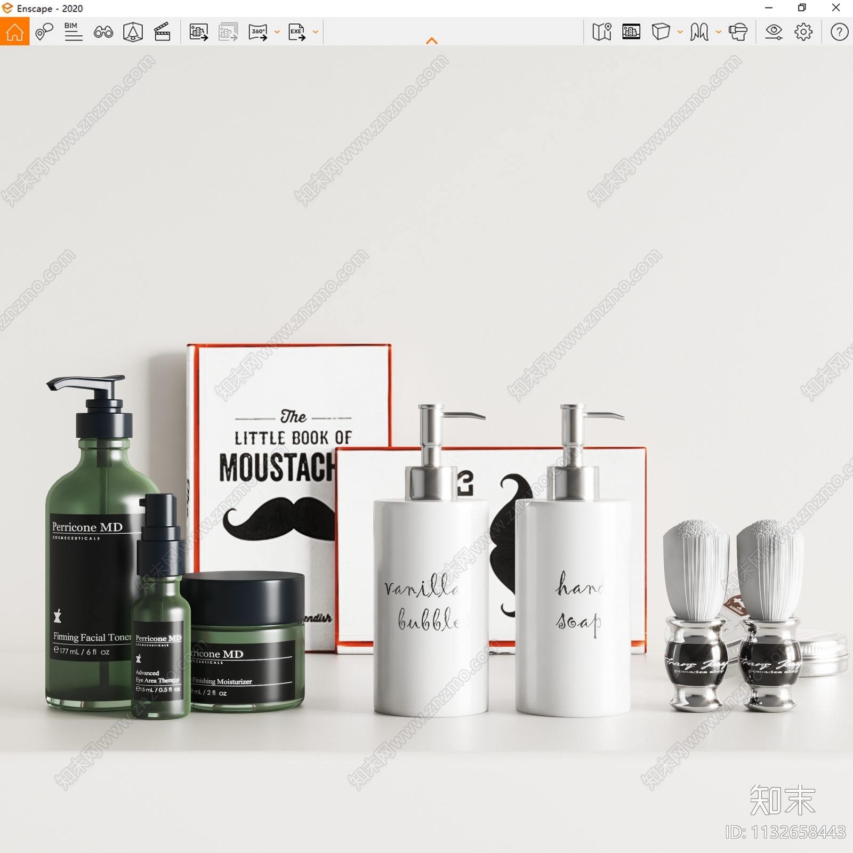Click the 360° panorama export icon
Image resolution: width=853 pixels, height=853 pixels.
coord(258,32)
